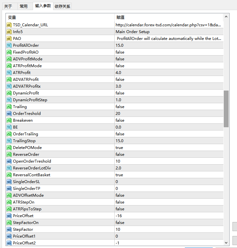Click the bool icon for FixedProfitAO
Viewport: 237px width, 248px height.
9,52
